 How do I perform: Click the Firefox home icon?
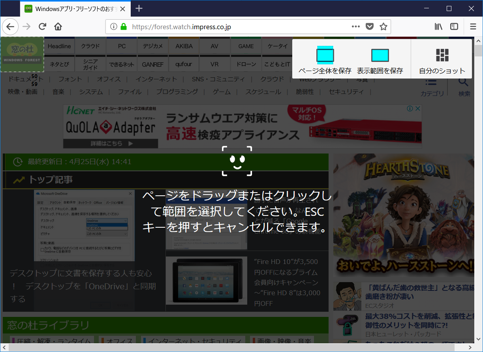click(58, 26)
